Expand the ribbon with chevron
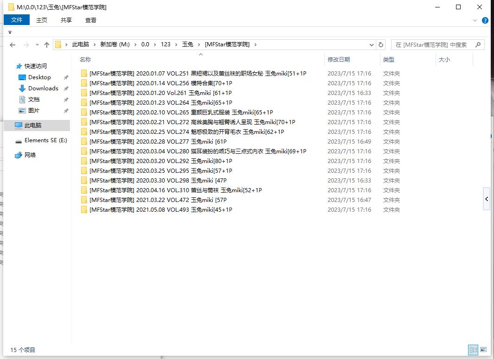 coord(475,20)
